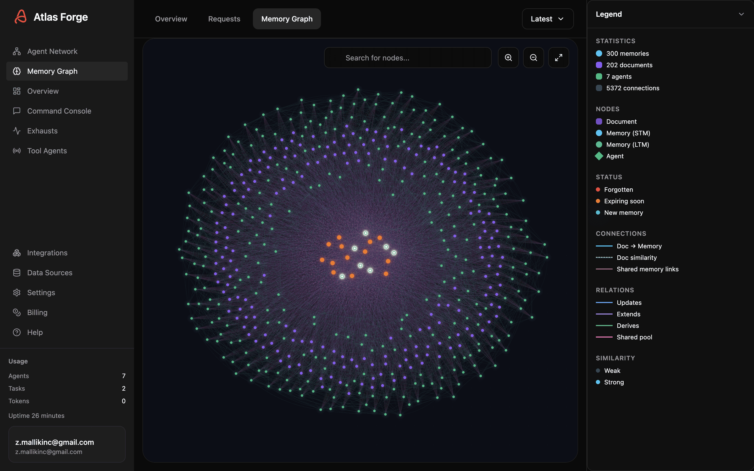Open Billing in the sidebar

37,312
